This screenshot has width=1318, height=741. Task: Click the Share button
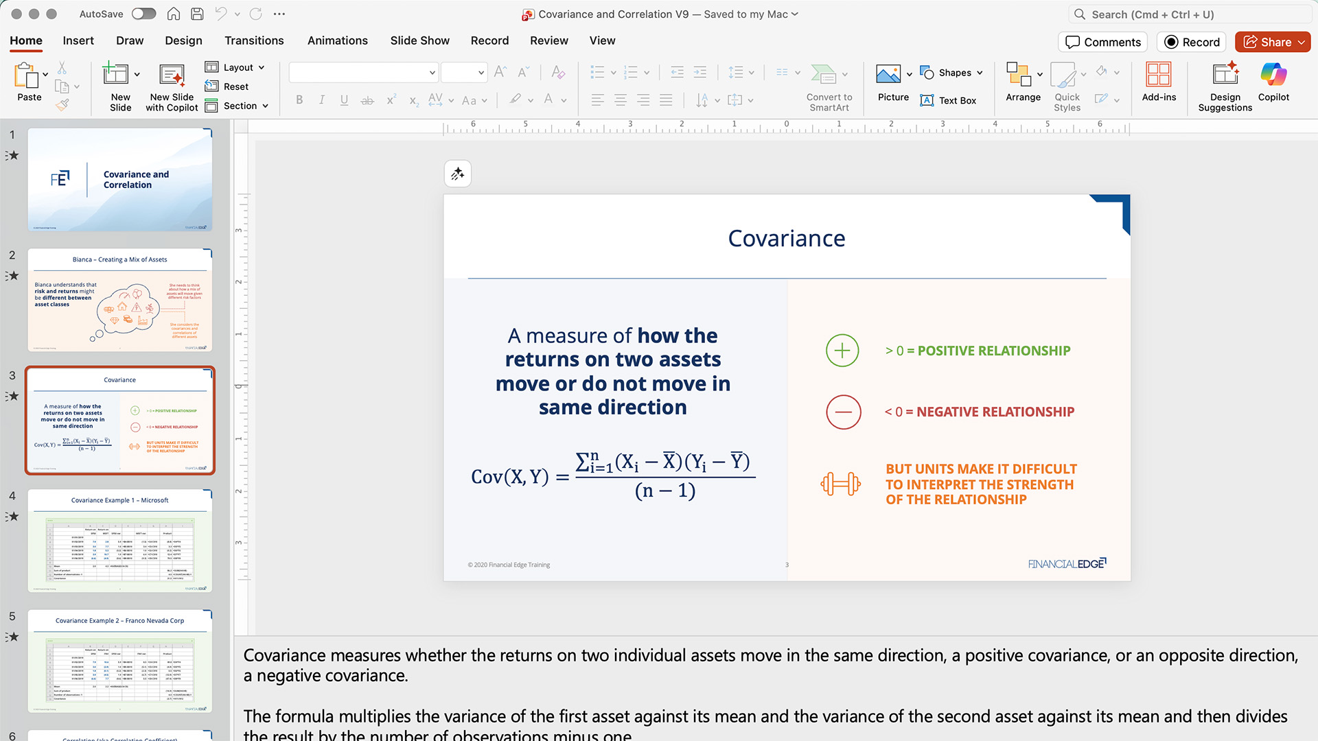click(1272, 42)
